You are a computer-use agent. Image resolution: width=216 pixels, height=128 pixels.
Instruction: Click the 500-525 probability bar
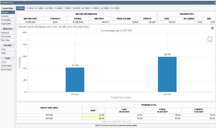tap(167, 74)
